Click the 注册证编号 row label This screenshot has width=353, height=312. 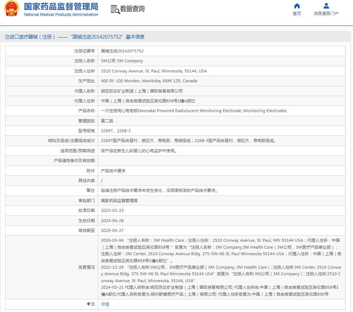tap(85, 51)
